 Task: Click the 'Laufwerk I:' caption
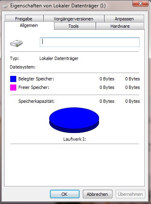coord(74,139)
